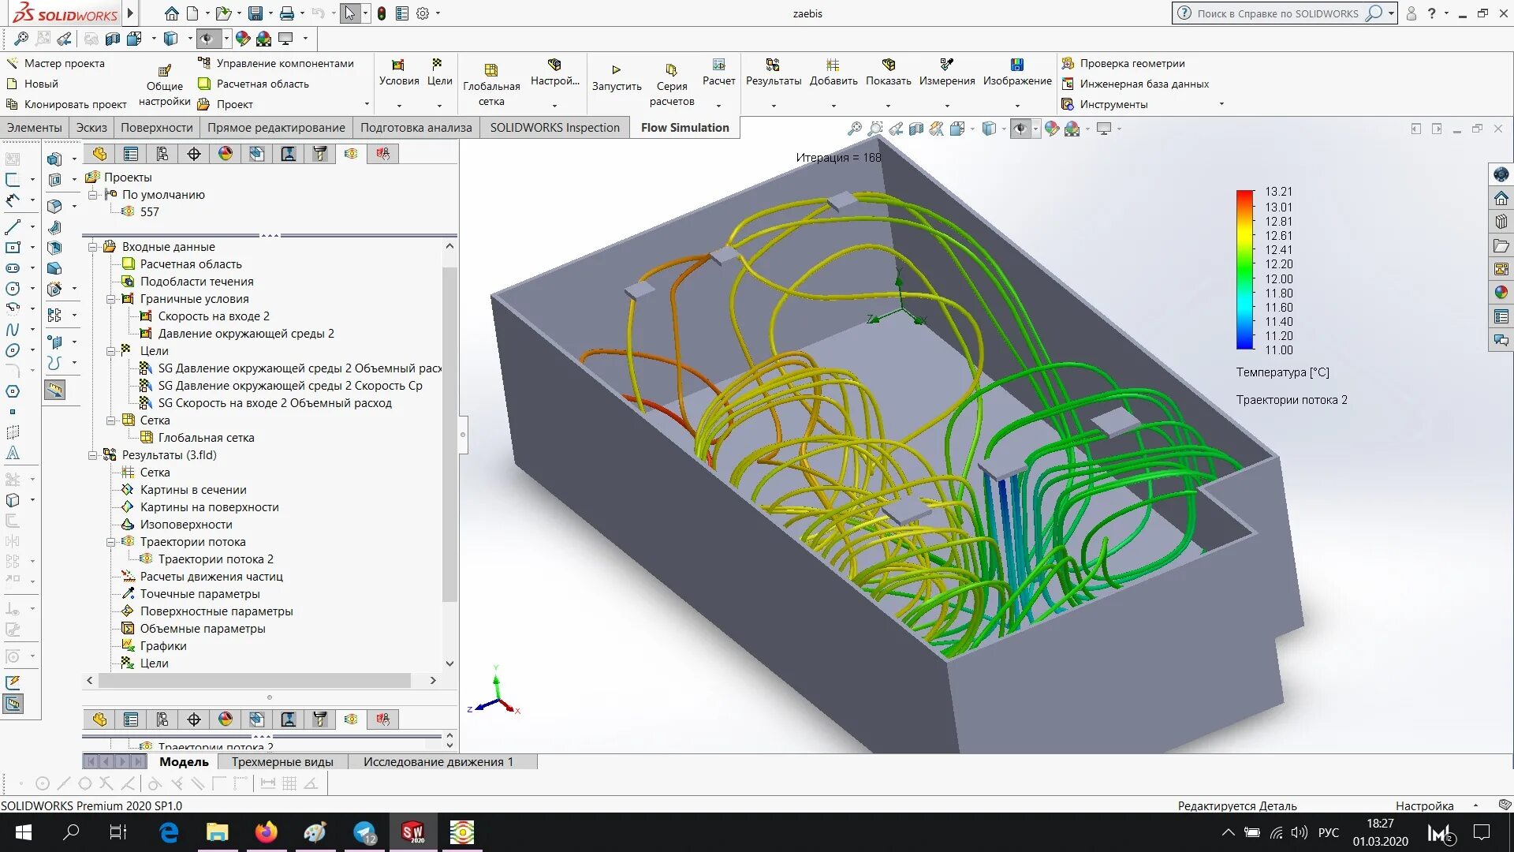
Task: Click the Image (Изображение) save icon
Action: (1016, 65)
